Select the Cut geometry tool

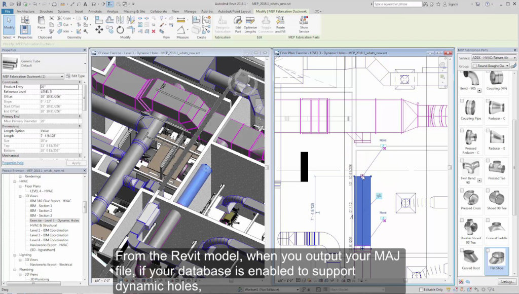63,24
